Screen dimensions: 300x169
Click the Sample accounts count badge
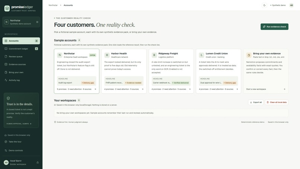point(79,40)
